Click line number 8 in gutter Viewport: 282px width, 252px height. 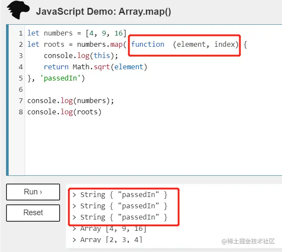click(21, 112)
